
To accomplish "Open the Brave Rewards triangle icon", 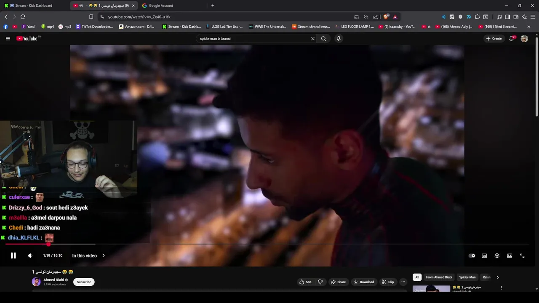I will 395,17.
